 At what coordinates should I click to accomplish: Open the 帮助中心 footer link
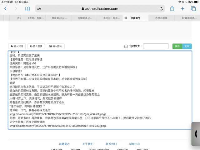pyautogui.click(x=134, y=144)
